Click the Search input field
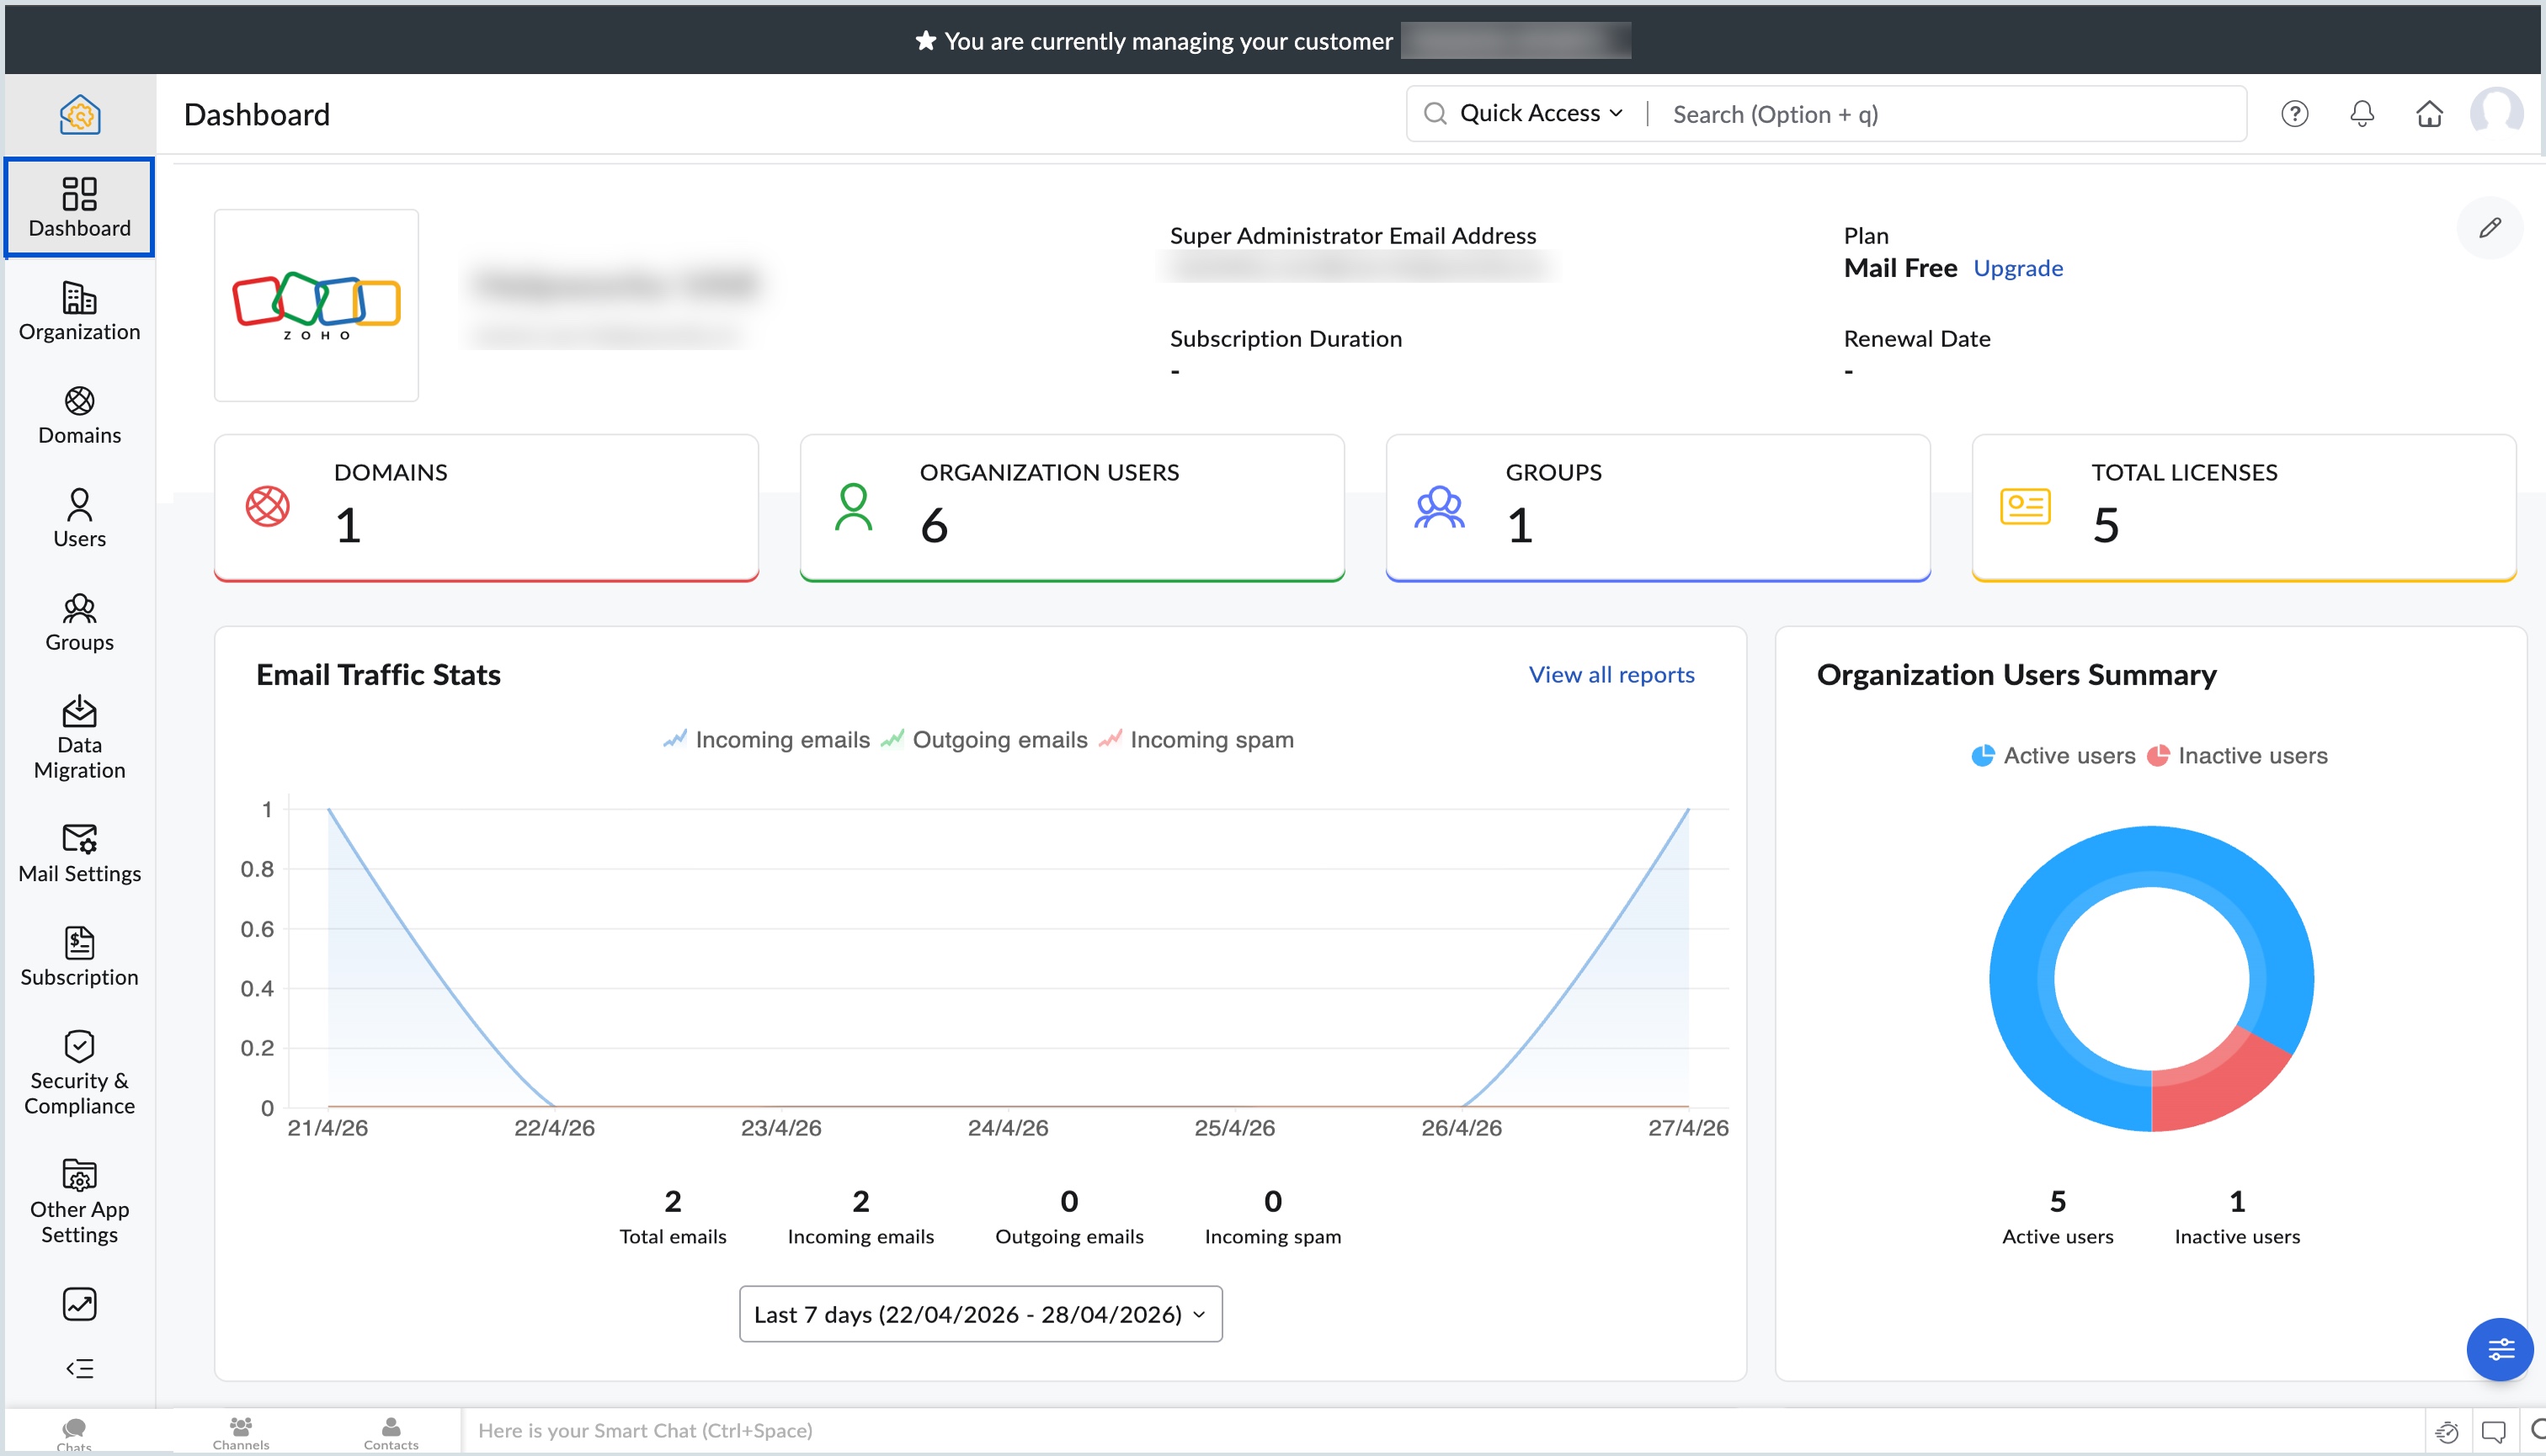The height and width of the screenshot is (1456, 2546). point(1951,114)
